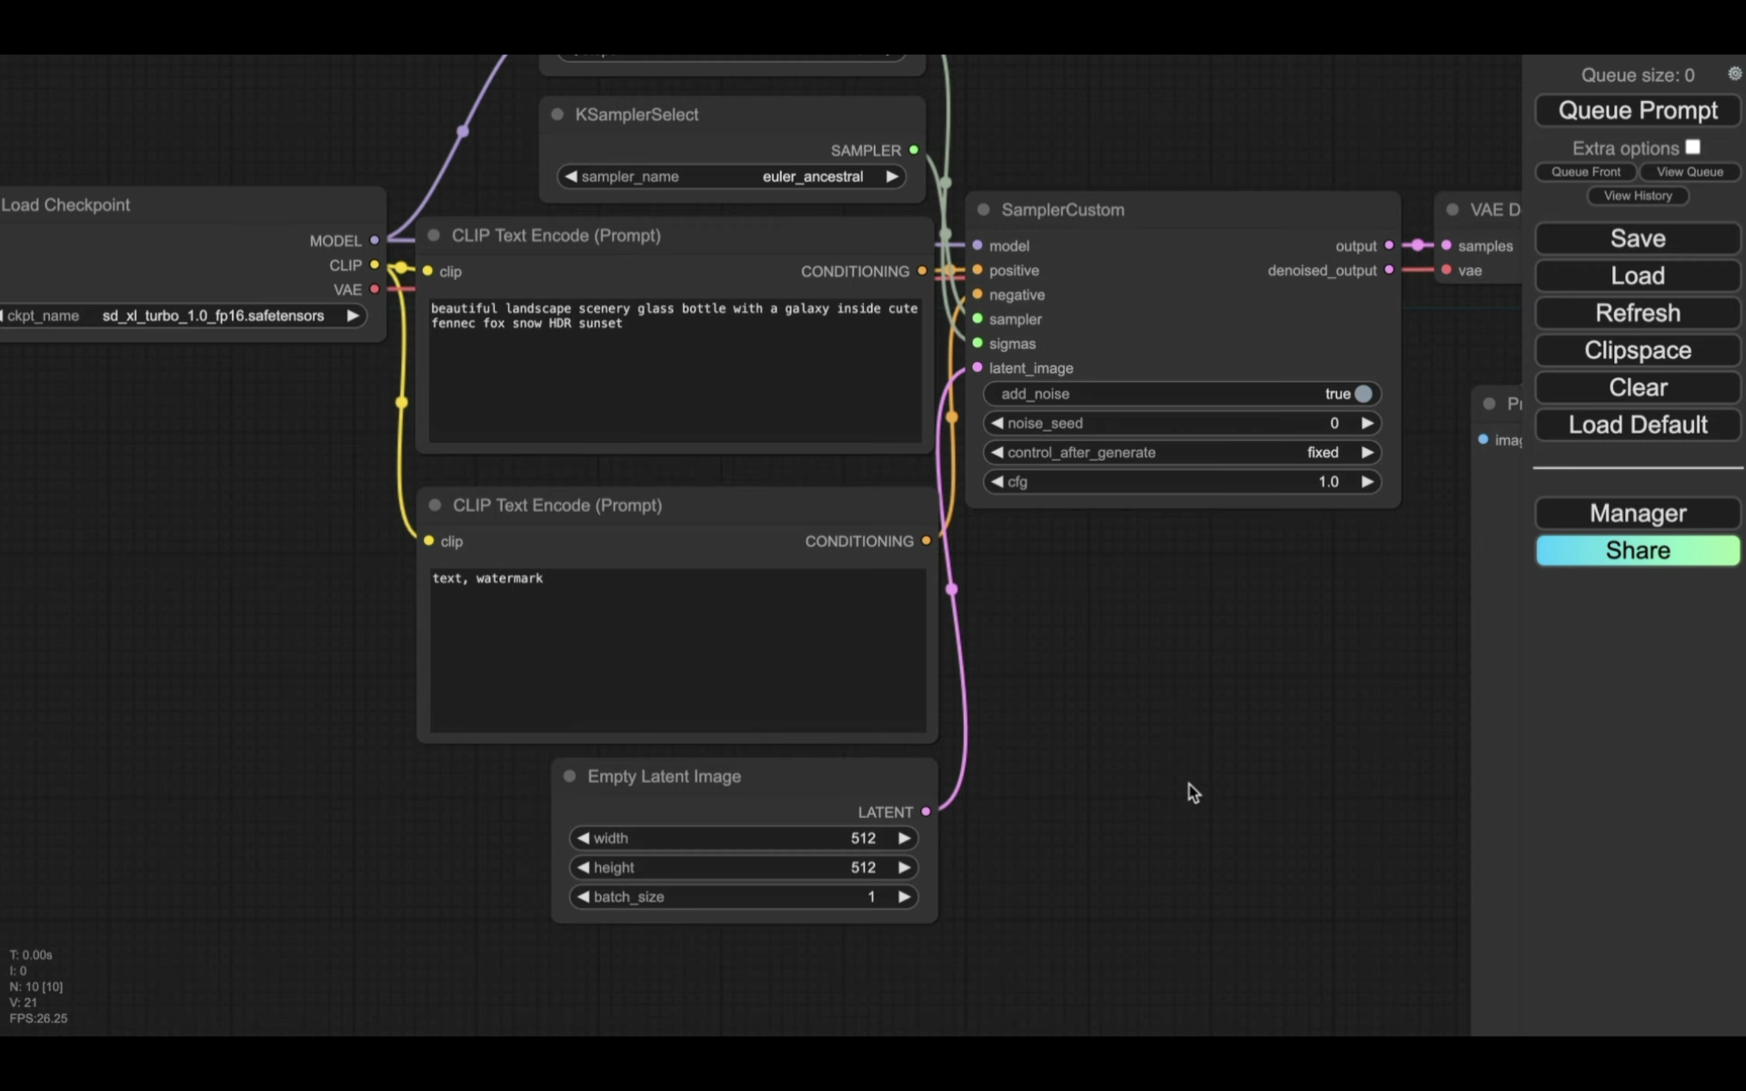Click Load Default button
Viewport: 1746px width, 1091px height.
tap(1637, 425)
